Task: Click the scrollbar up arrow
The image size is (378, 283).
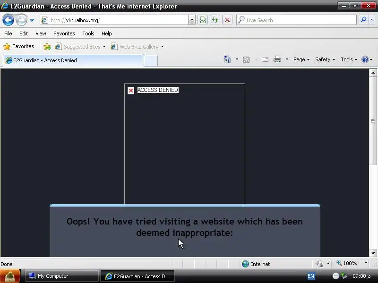Action: pyautogui.click(x=373, y=73)
